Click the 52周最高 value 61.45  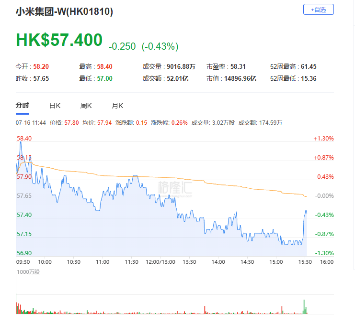tap(309, 67)
